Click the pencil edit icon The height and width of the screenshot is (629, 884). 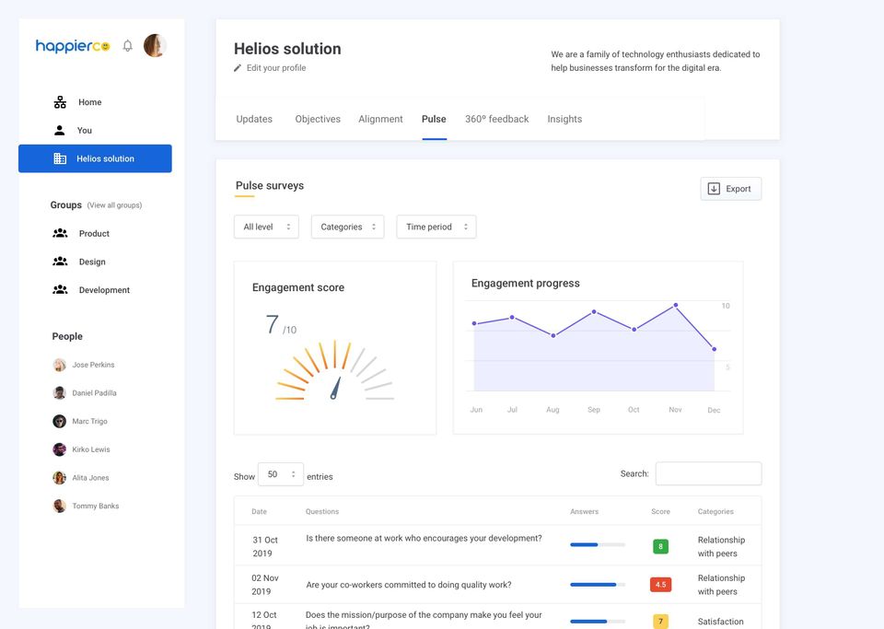(238, 67)
